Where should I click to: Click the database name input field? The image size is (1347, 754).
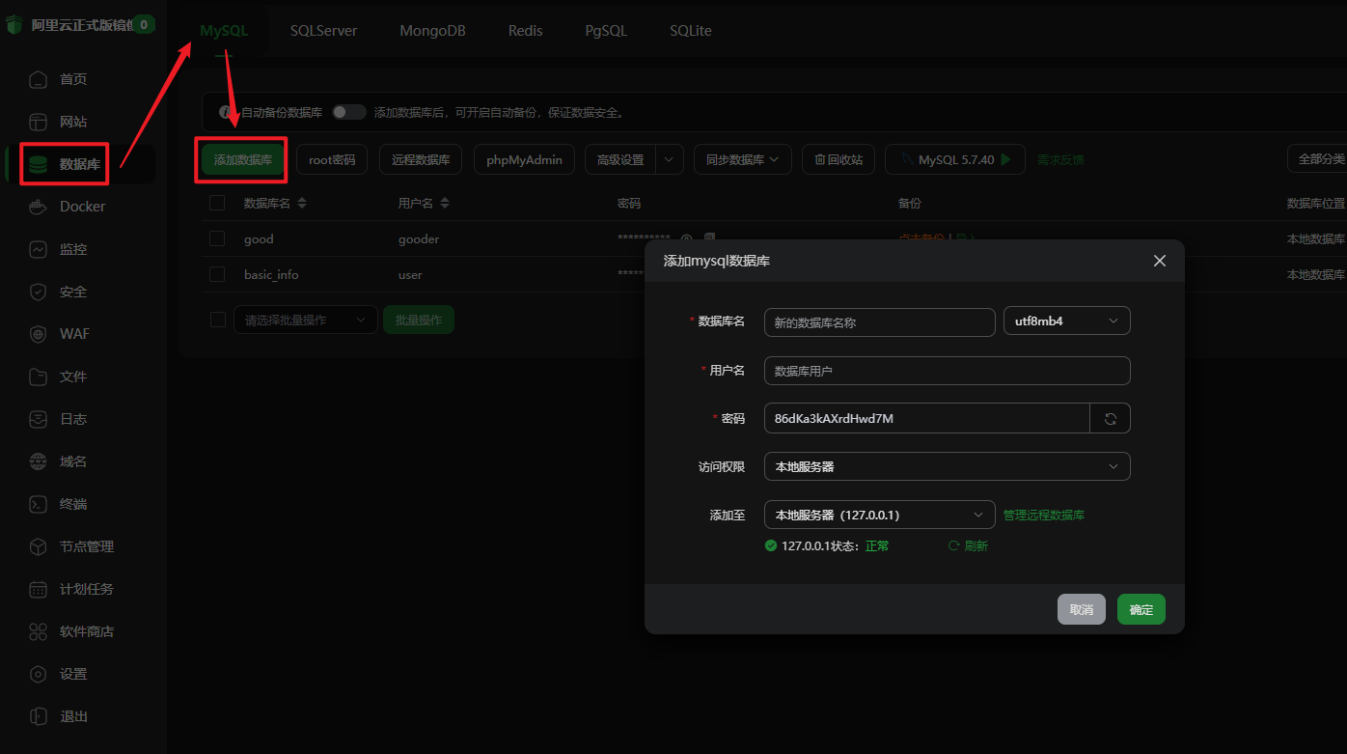[878, 322]
